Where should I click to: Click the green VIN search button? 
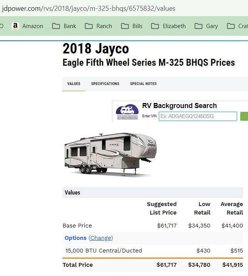pos(244,116)
